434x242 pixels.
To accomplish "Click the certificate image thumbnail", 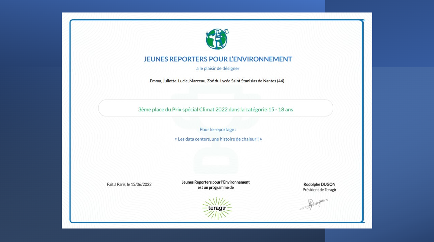I will pos(217,120).
